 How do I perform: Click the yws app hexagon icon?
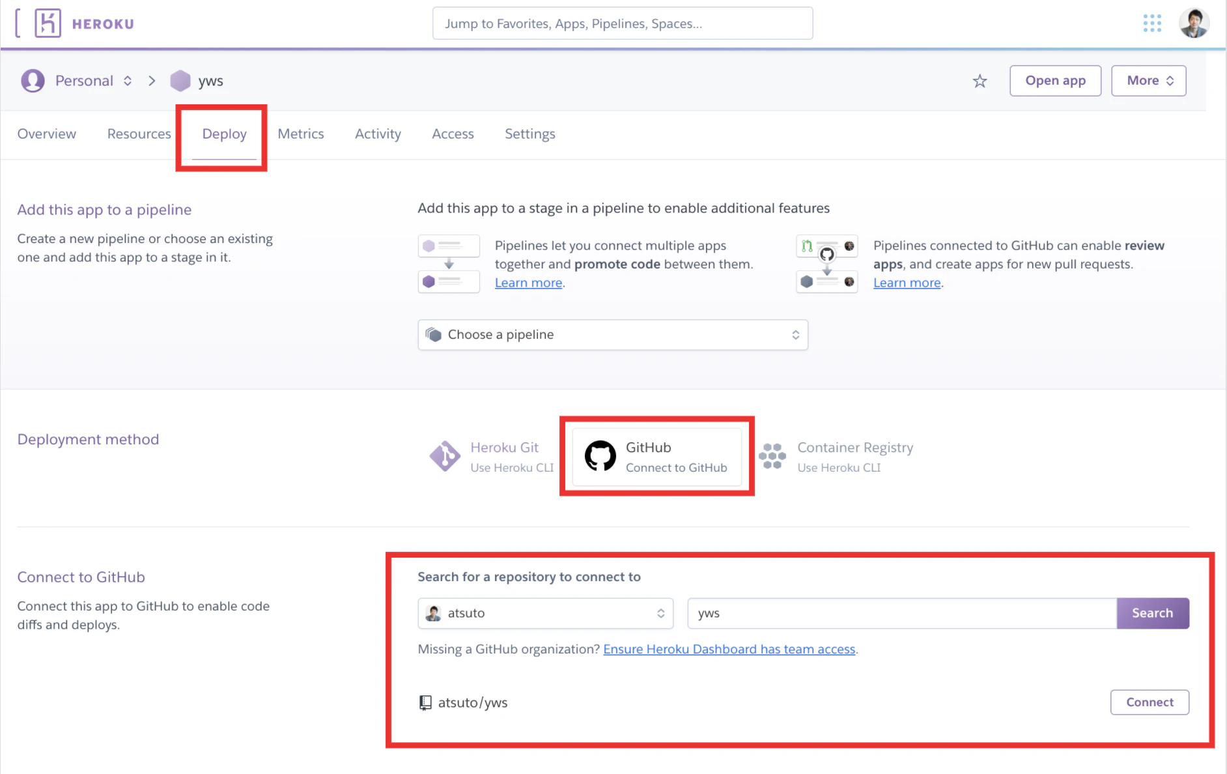pyautogui.click(x=180, y=81)
